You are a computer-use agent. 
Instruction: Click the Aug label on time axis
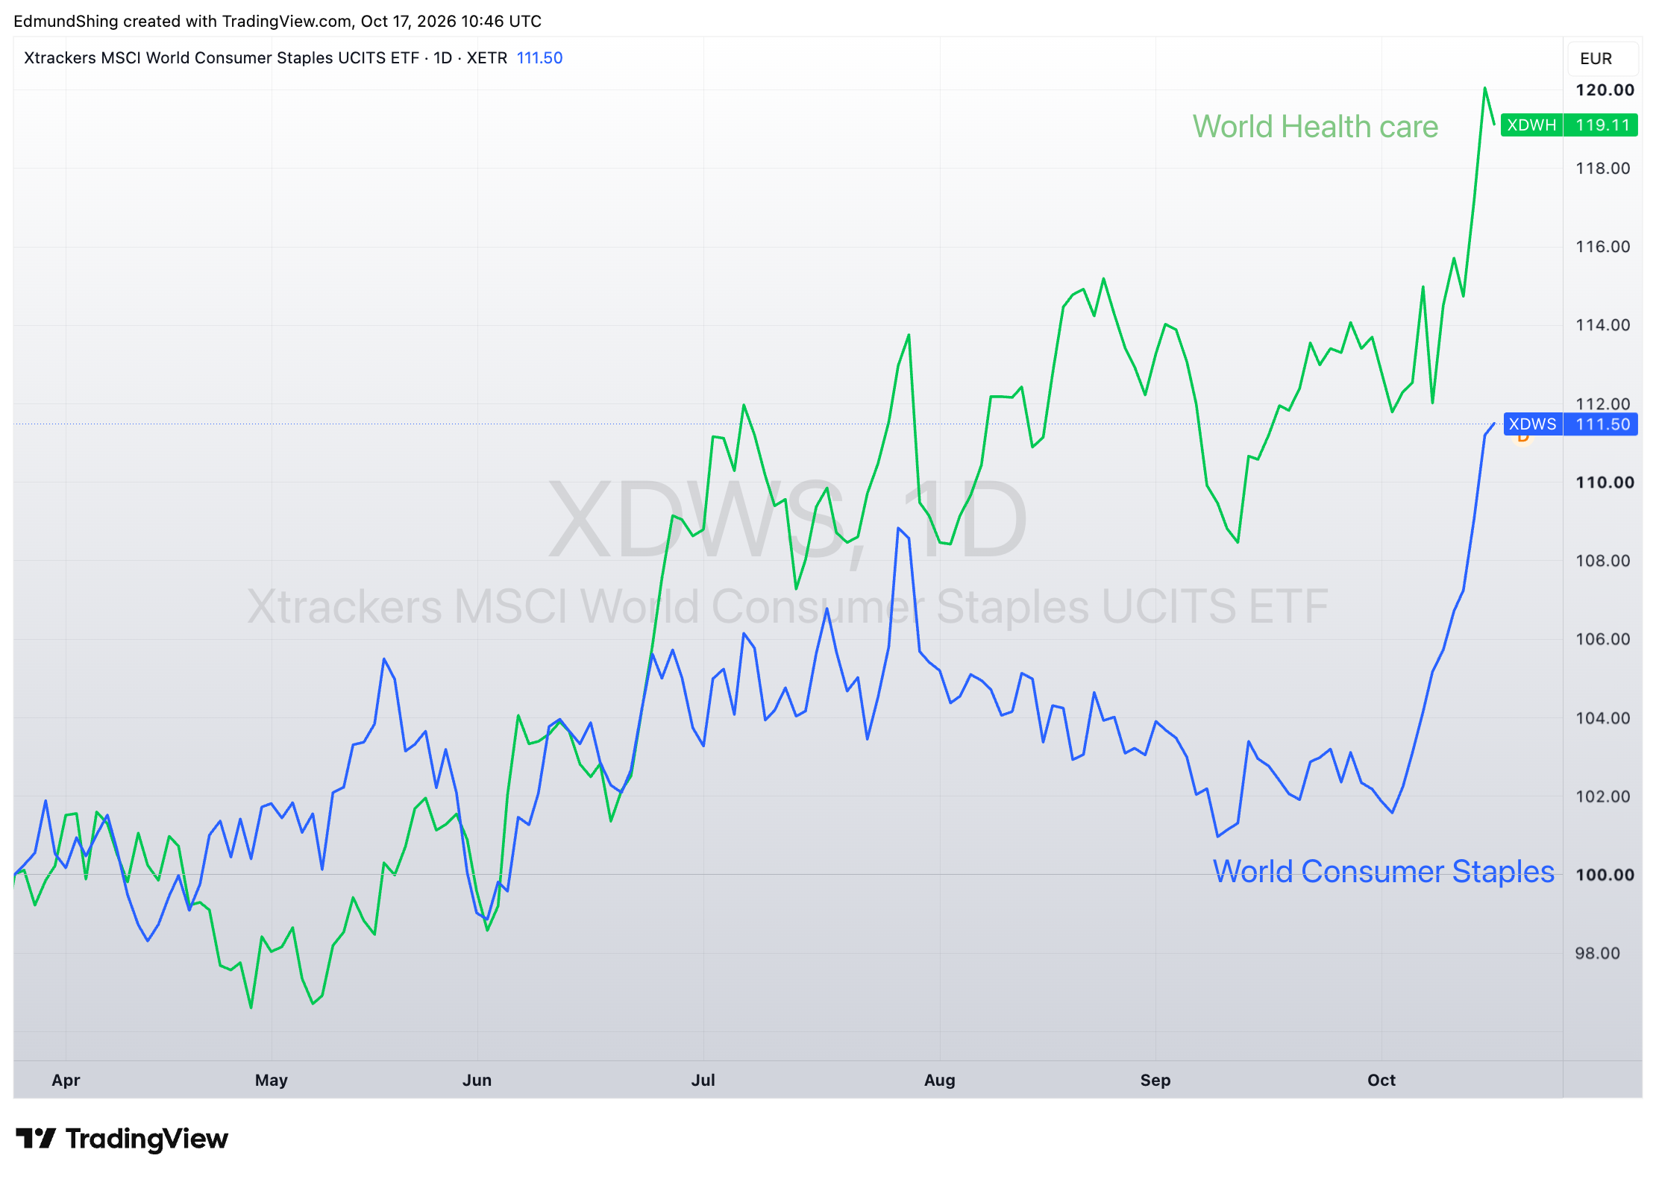939,1080
